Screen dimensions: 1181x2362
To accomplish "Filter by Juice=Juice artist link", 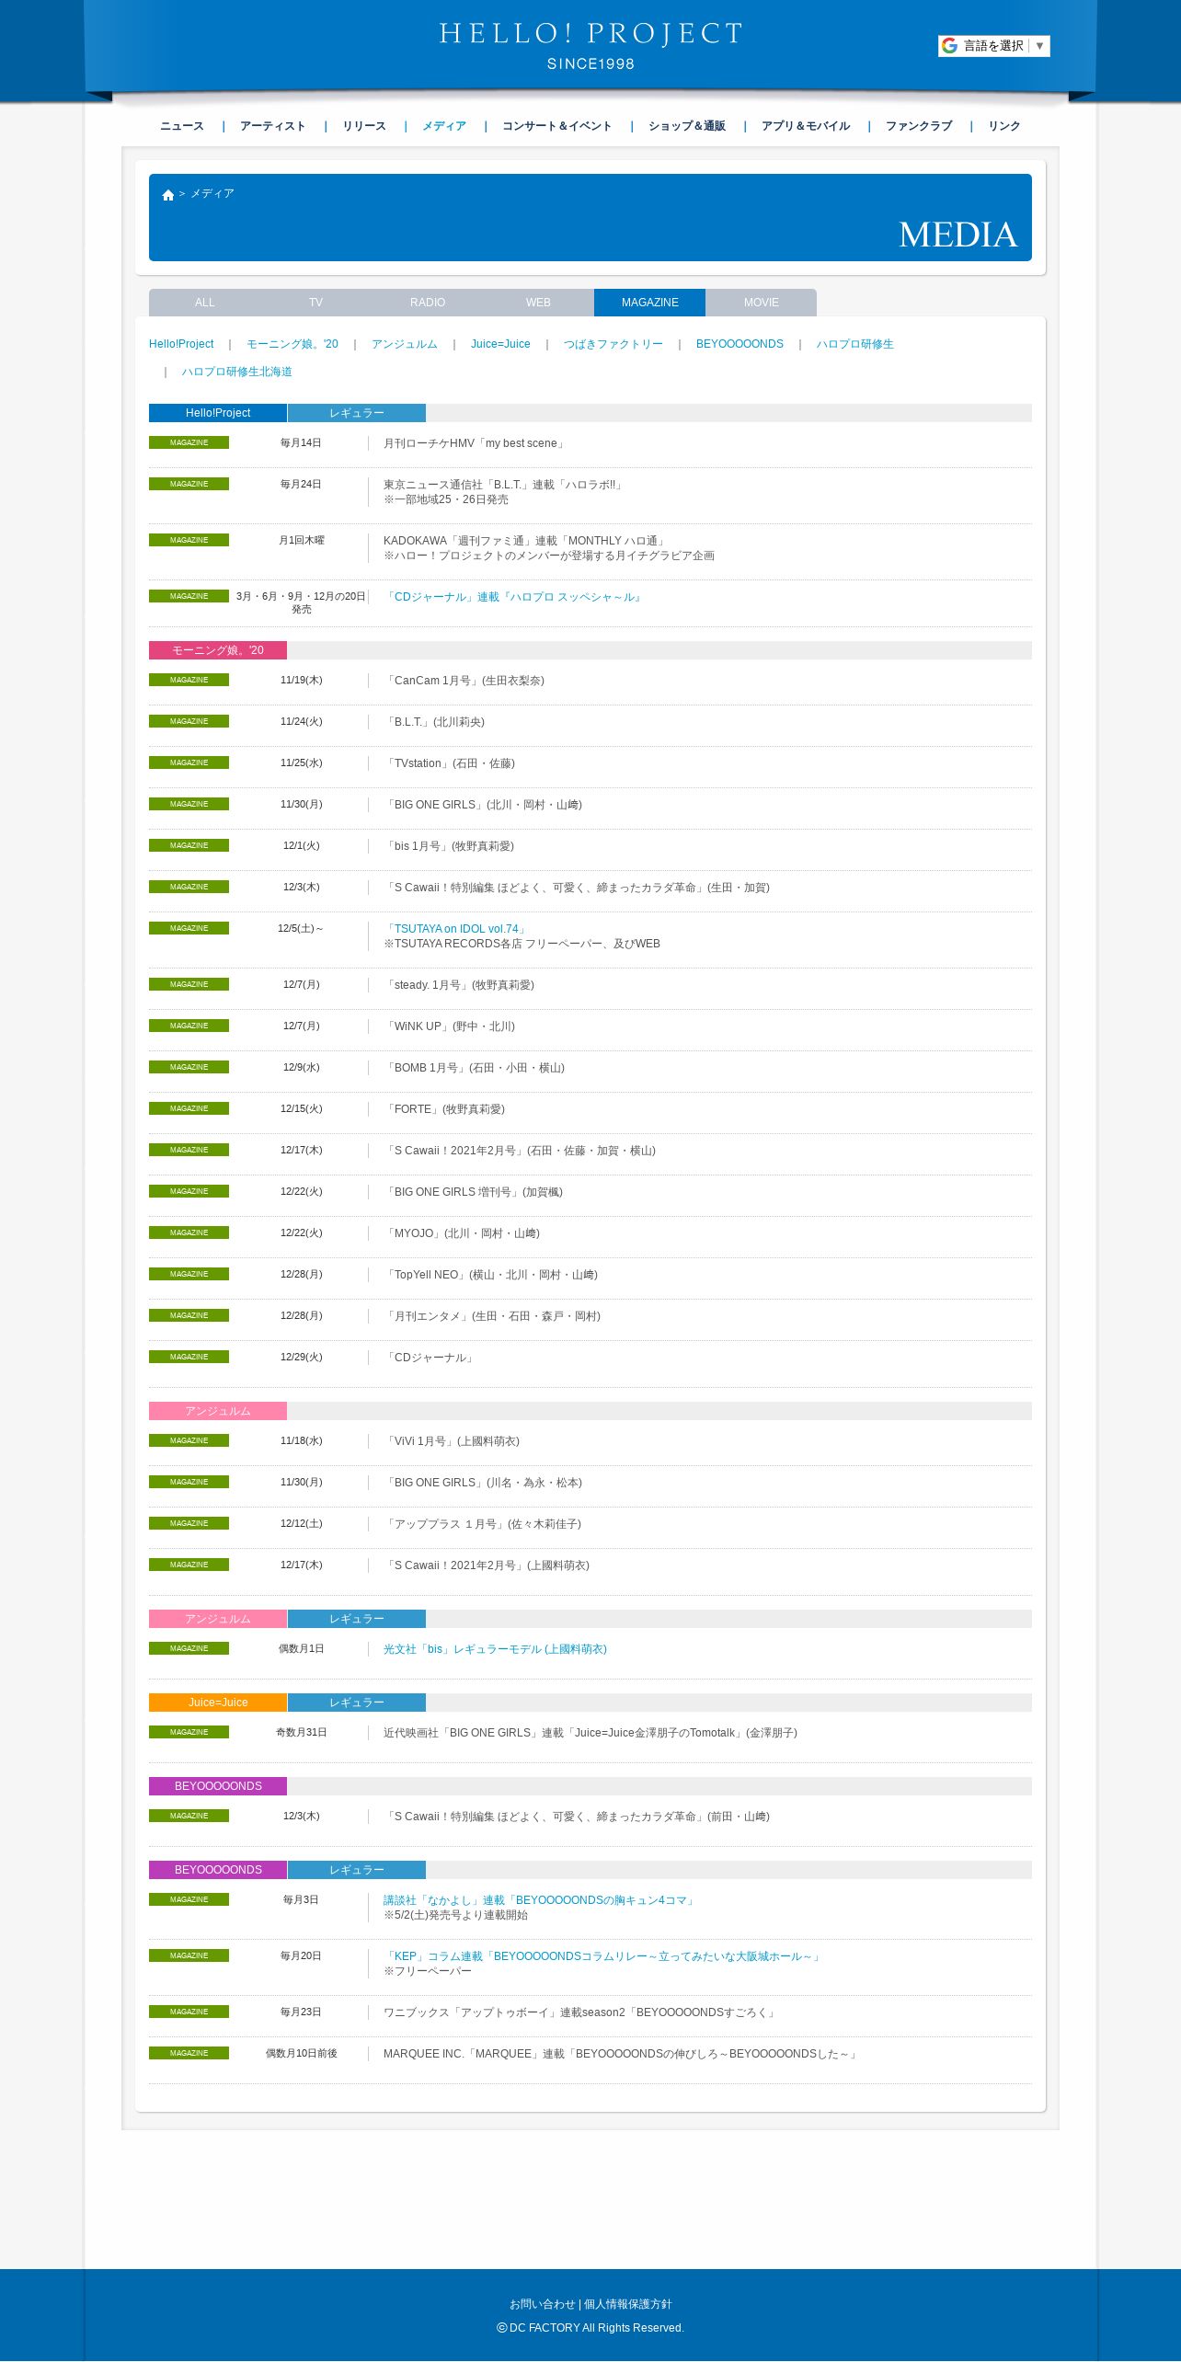I will [500, 344].
